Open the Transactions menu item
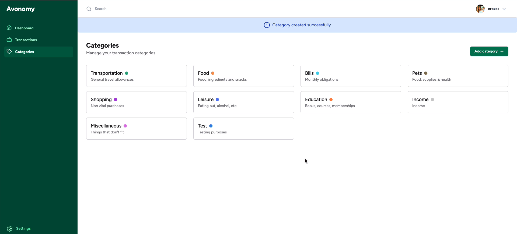 (x=26, y=40)
